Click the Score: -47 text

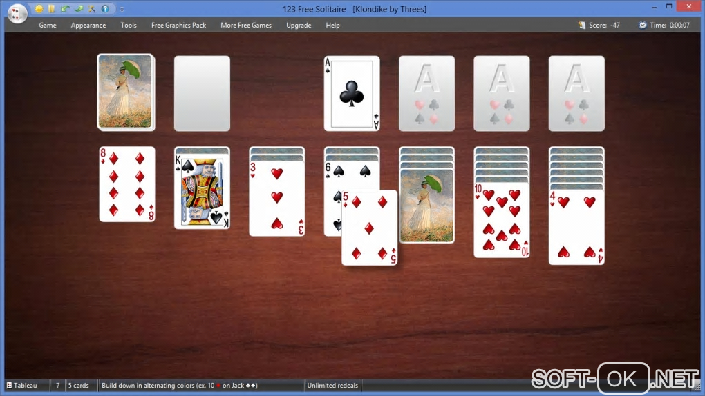(x=604, y=25)
